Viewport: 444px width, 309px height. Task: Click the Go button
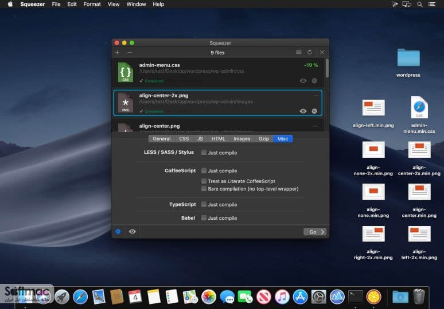pyautogui.click(x=315, y=232)
